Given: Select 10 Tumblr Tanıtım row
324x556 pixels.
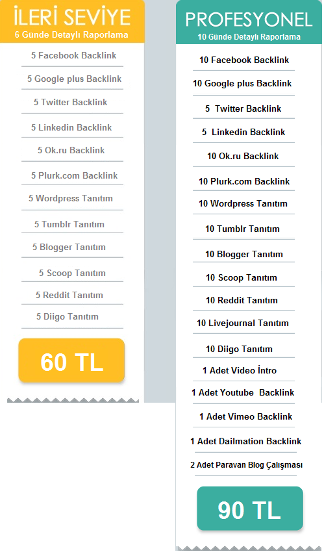Looking at the screenshot, I should point(242,229).
